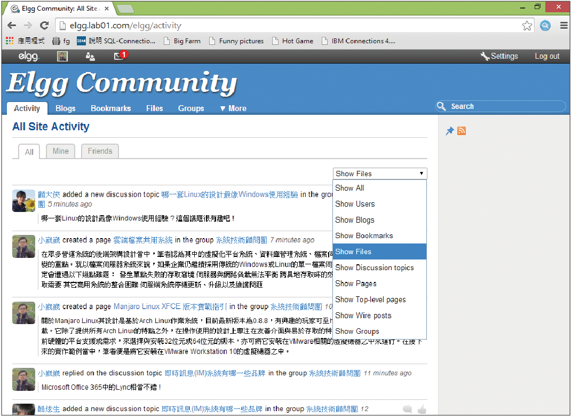
Task: Switch to the Mine activity tab
Action: tap(60, 151)
